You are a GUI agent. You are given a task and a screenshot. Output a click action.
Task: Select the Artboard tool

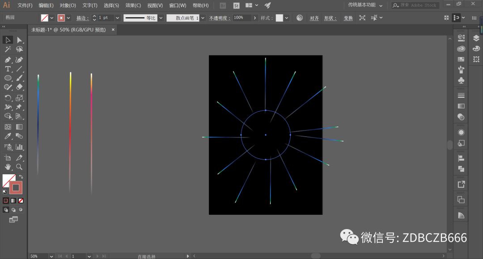8,158
